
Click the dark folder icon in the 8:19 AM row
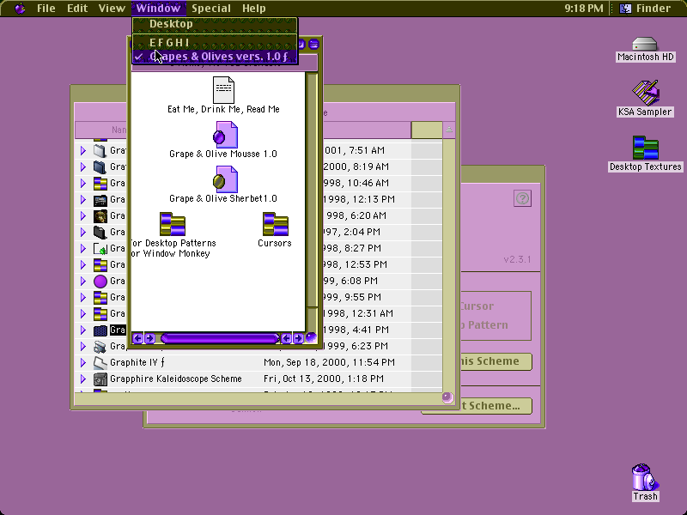point(100,167)
